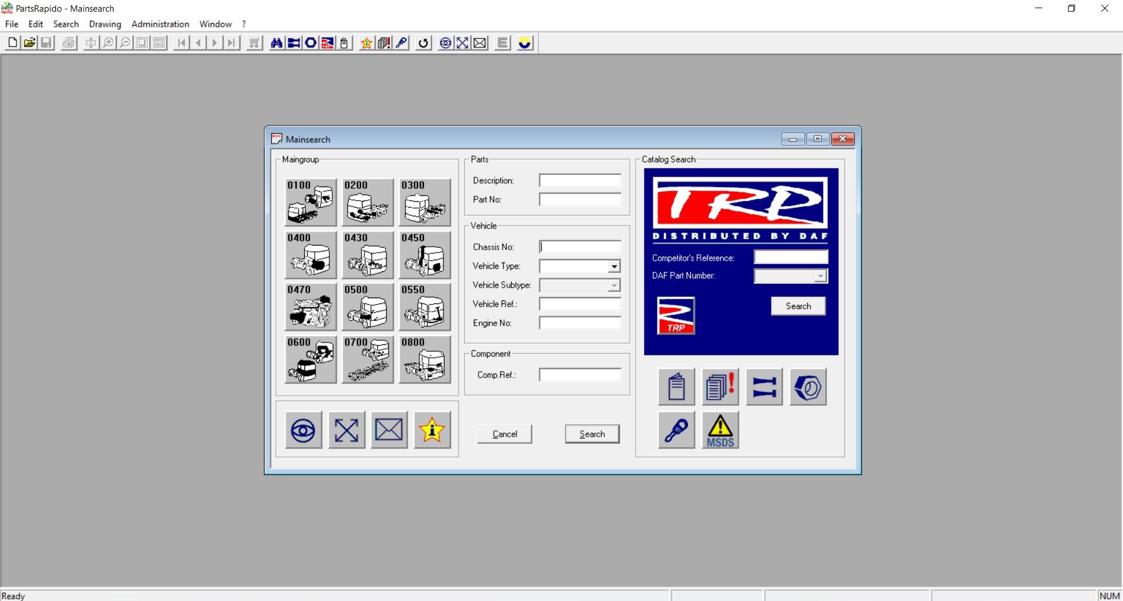Viewport: 1123px width, 601px height.
Task: Click Search button in TRP catalog panel
Action: pyautogui.click(x=798, y=306)
